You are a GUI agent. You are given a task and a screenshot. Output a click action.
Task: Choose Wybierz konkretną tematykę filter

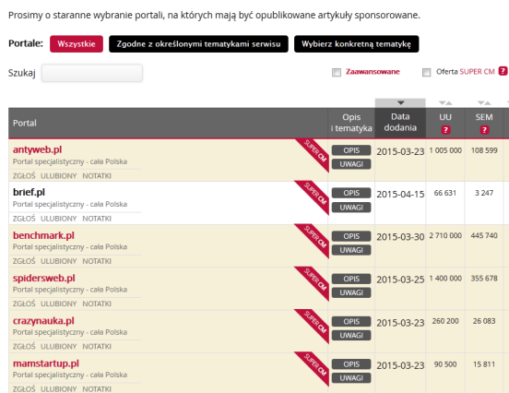click(356, 44)
